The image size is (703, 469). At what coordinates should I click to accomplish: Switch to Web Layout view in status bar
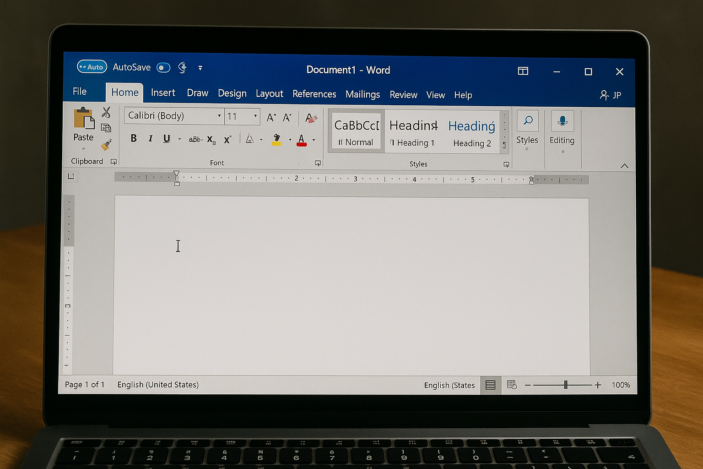512,385
